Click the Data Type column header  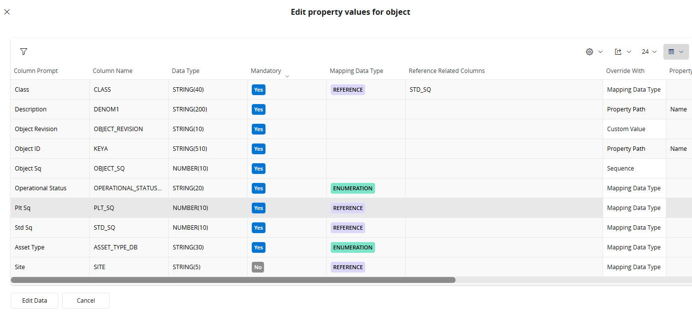pos(186,71)
